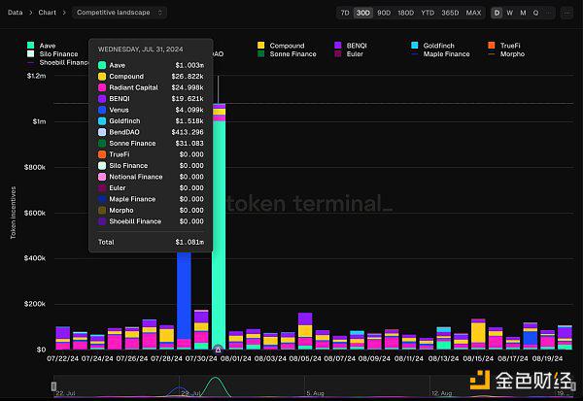Select the 7D time range
This screenshot has width=583, height=401.
coord(345,13)
